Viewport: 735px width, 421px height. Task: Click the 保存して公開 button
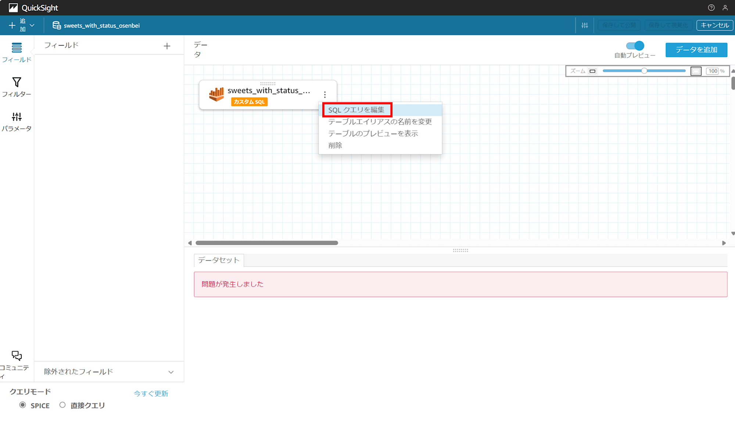click(x=619, y=25)
